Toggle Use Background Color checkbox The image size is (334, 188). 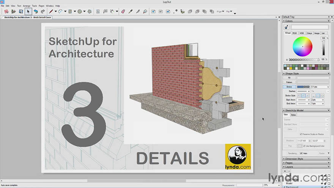[x=304, y=146]
